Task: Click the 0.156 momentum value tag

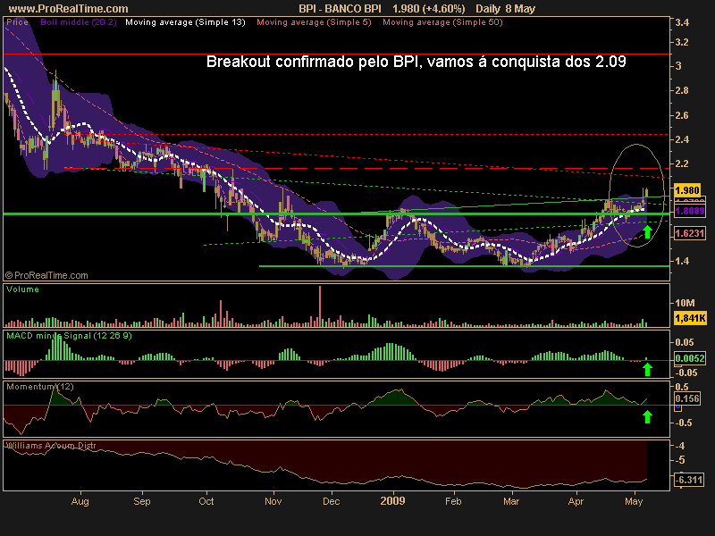Action: coord(687,398)
